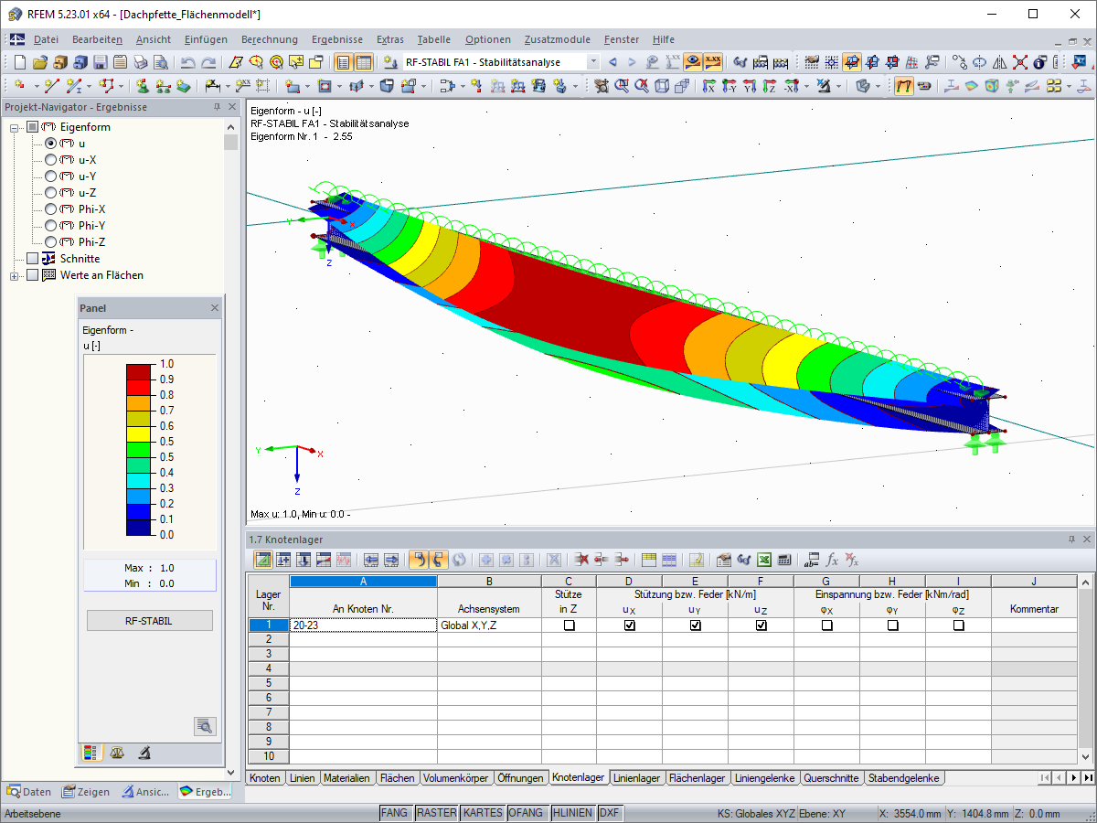1097x823 pixels.
Task: Collapse the Eigenform tree node
Action: (x=16, y=127)
